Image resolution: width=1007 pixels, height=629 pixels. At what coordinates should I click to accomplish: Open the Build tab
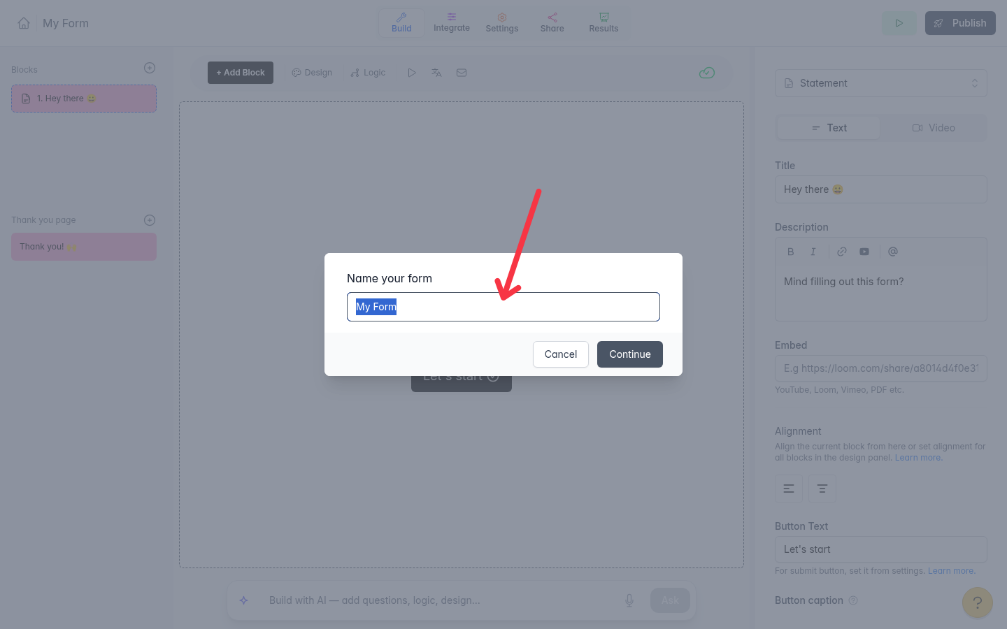click(x=401, y=22)
